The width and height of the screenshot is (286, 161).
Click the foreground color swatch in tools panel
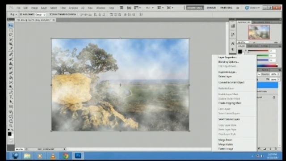(x=10, y=134)
